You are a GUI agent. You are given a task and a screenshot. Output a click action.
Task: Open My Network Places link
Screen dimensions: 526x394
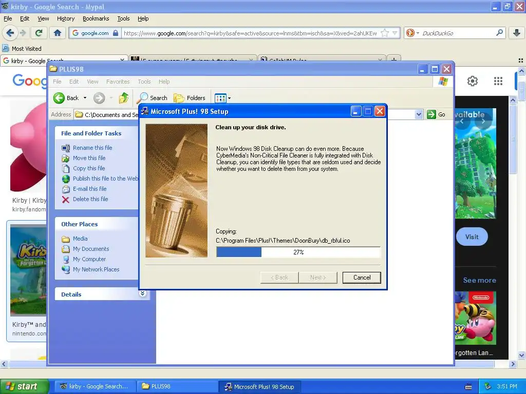(96, 269)
